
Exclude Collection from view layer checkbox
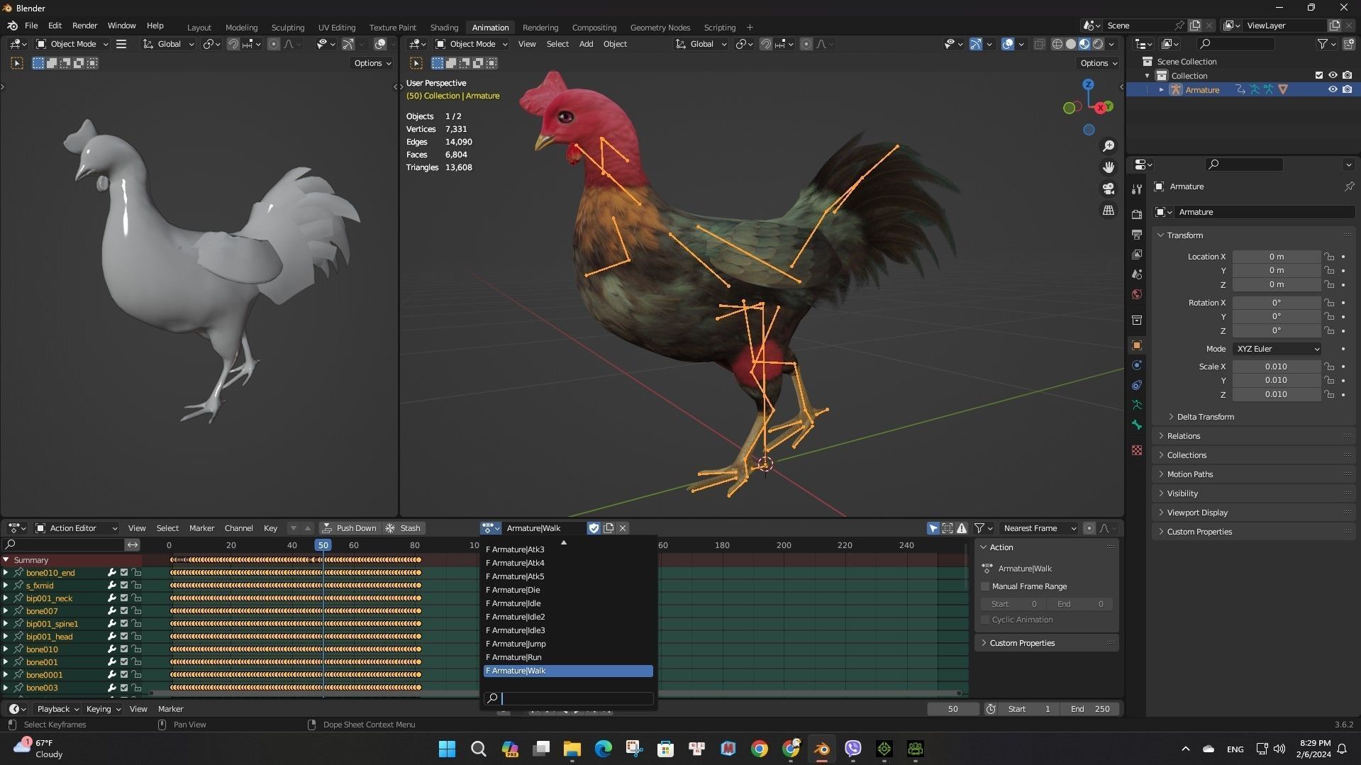1319,75
